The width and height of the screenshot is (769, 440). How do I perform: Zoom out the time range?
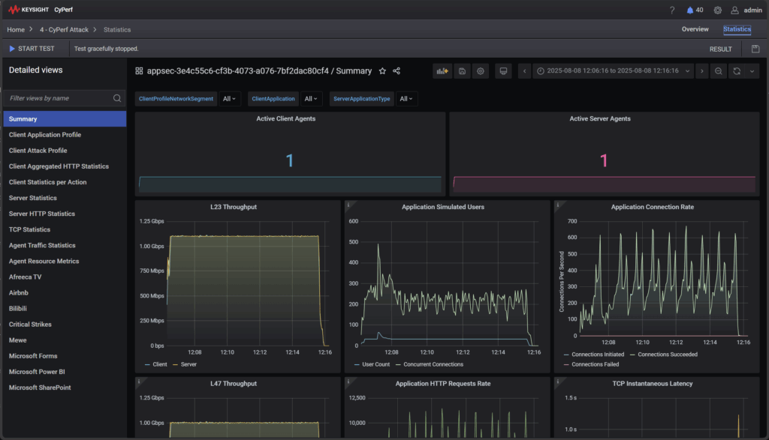(x=719, y=71)
